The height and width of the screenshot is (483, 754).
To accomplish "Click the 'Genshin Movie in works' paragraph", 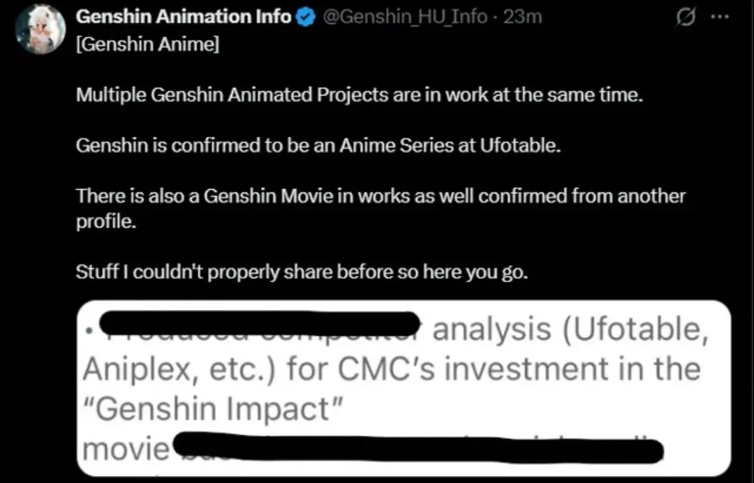I will click(x=380, y=196).
